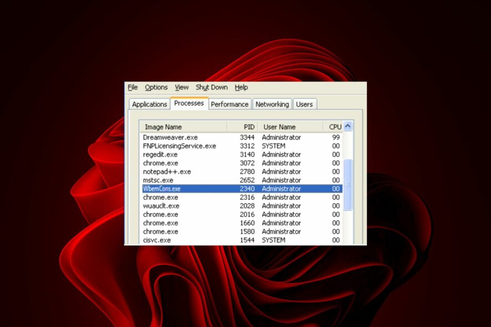Select the FNPLicensingService.exe process

tap(241, 146)
